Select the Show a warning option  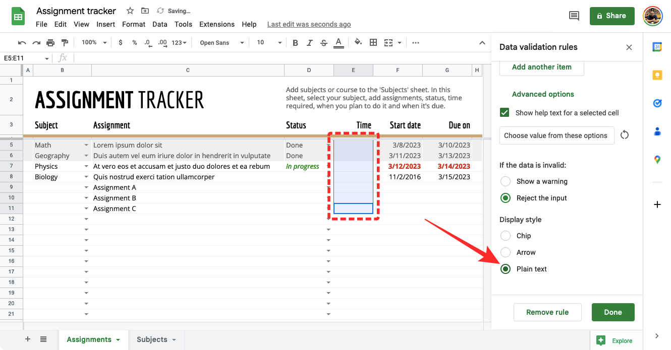[x=505, y=181]
